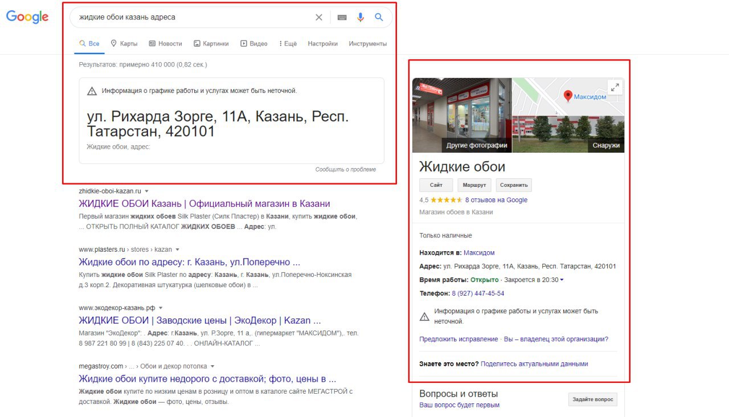Submit search with magnifier icon
The height and width of the screenshot is (417, 729).
pos(379,17)
